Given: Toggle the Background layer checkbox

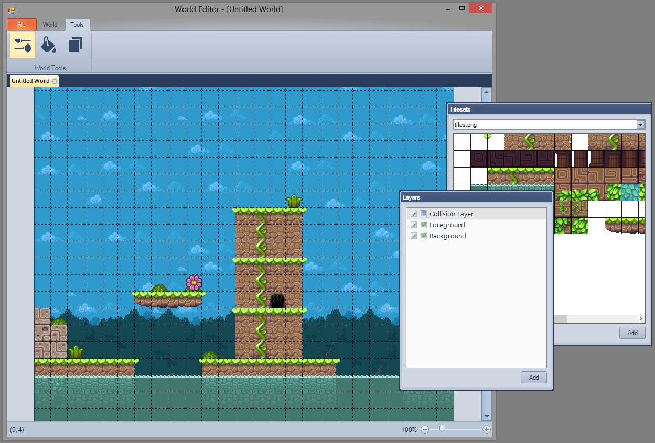Looking at the screenshot, I should pos(414,236).
